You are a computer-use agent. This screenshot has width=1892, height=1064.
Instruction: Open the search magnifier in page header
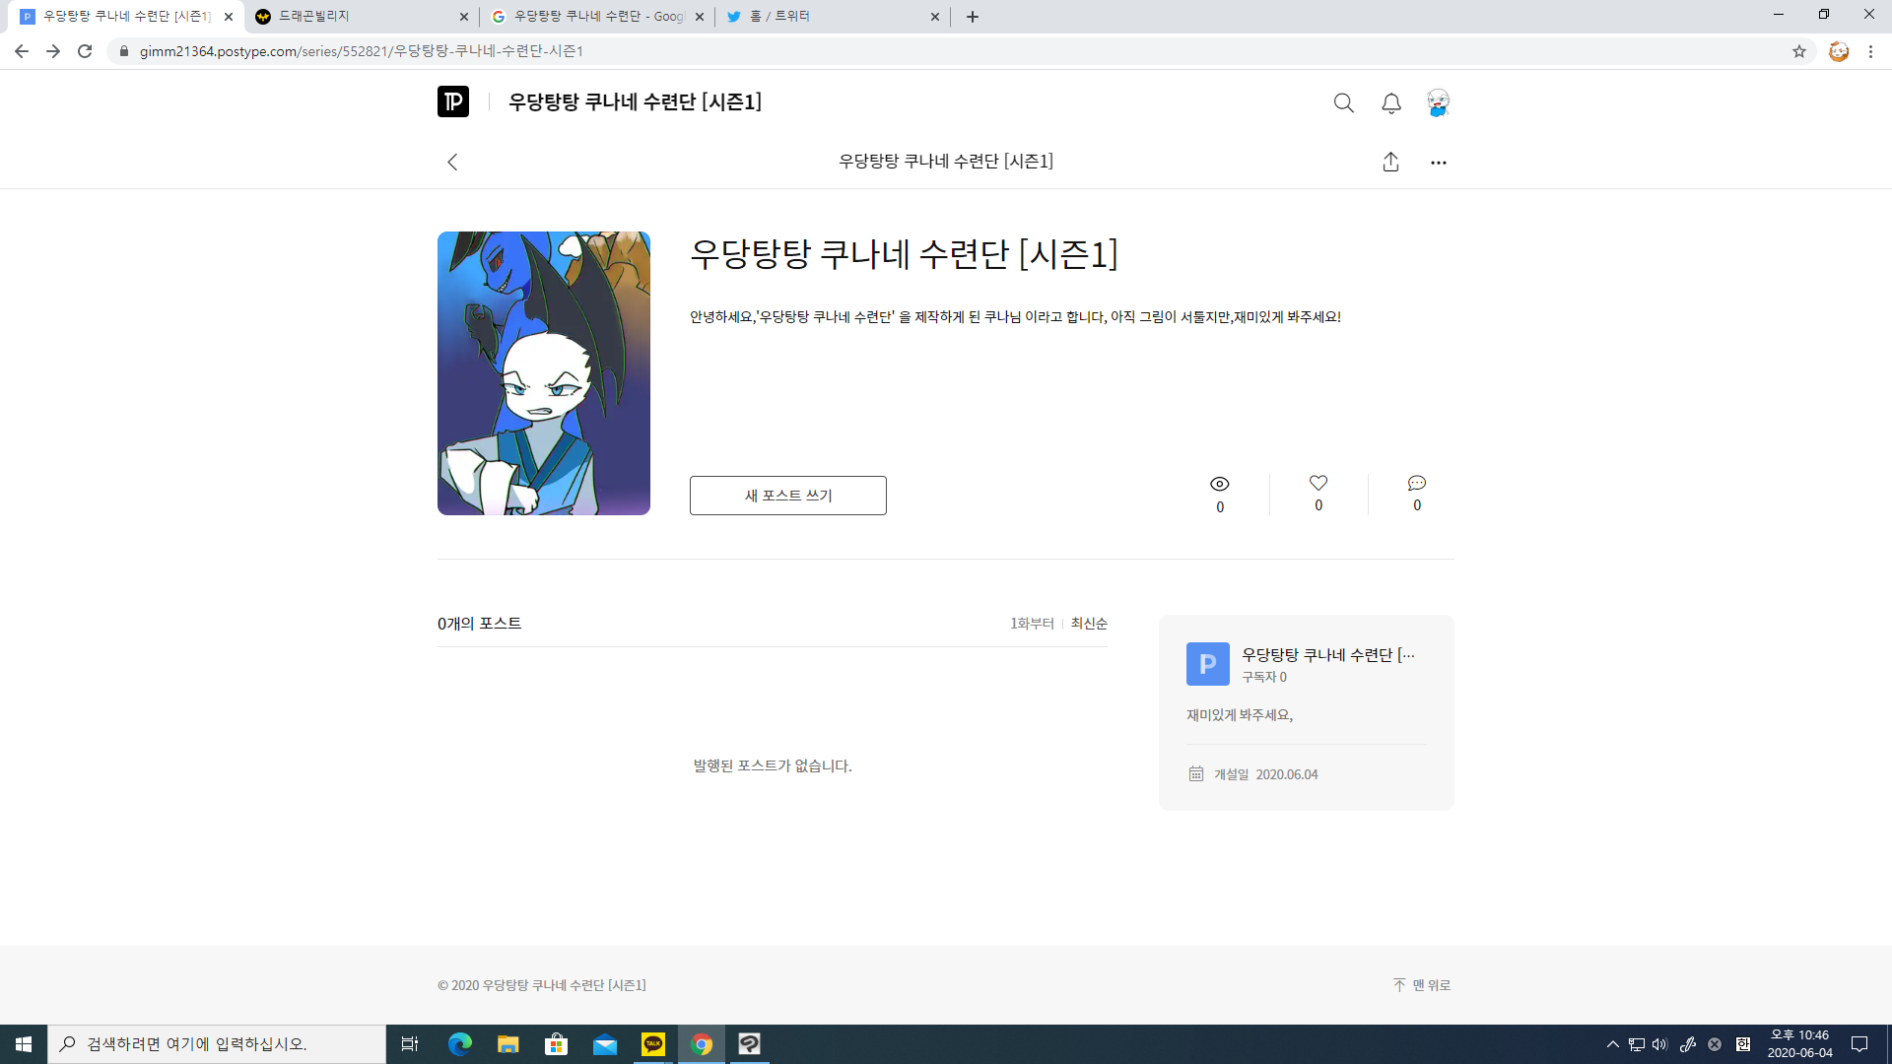1343,102
